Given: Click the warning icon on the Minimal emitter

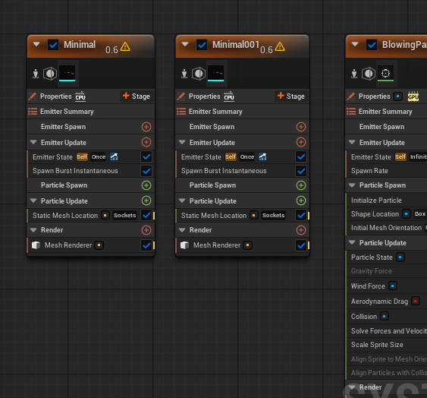Looking at the screenshot, I should pyautogui.click(x=125, y=46).
